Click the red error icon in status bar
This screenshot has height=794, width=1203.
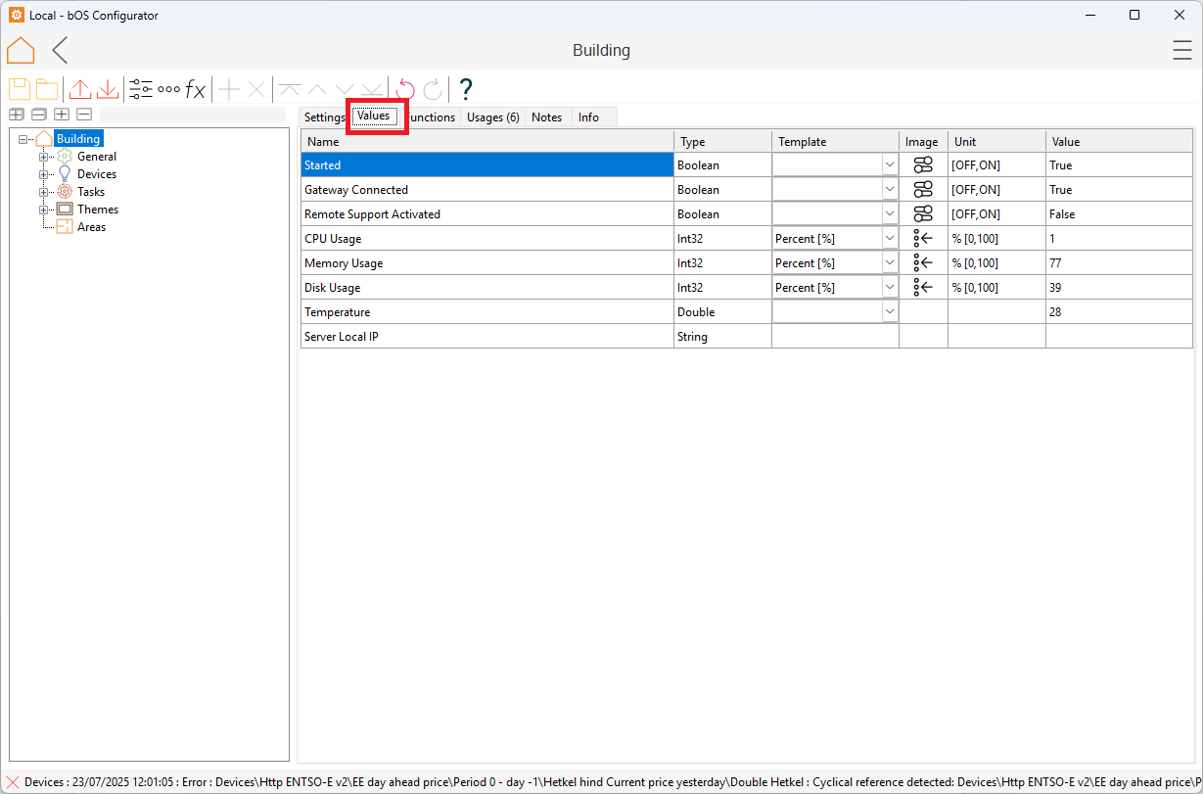tap(12, 782)
